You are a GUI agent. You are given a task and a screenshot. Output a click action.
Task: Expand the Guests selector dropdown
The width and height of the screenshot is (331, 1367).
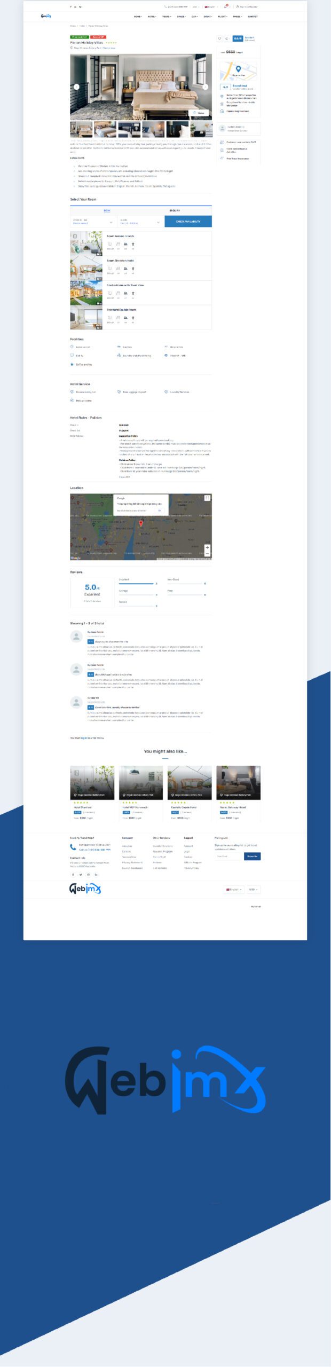tap(140, 222)
